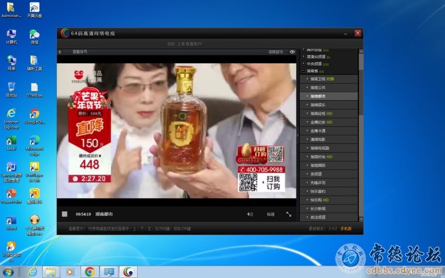Open the Lenovo联想驱动管理 desktop shortcut
This screenshot has height=278, width=445.
point(11,172)
